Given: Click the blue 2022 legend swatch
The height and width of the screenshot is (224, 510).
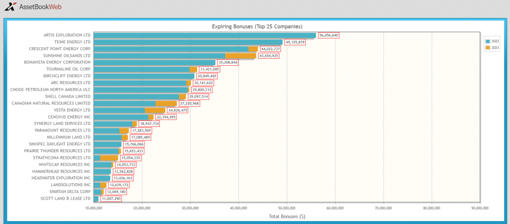Looking at the screenshot, I should [x=488, y=41].
